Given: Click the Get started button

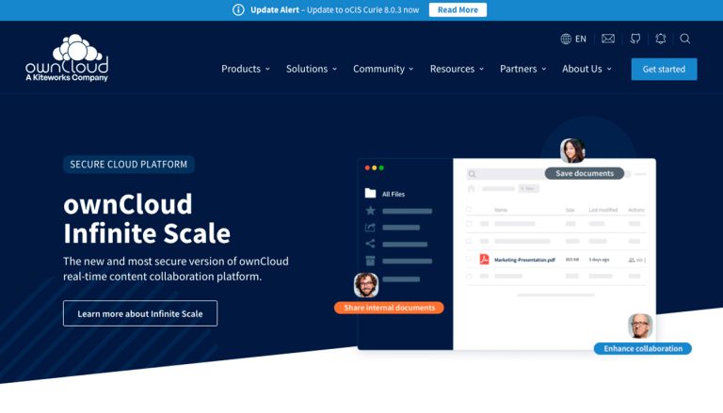Looking at the screenshot, I should coord(664,69).
